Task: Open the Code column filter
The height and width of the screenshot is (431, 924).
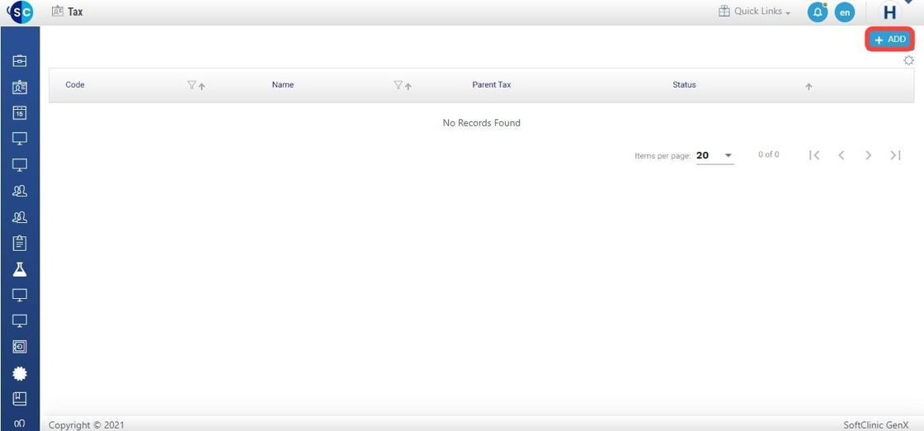Action: [x=191, y=85]
